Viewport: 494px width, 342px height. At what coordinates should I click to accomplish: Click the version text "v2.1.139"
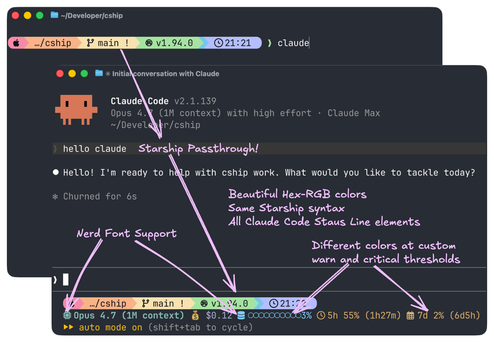coord(195,101)
